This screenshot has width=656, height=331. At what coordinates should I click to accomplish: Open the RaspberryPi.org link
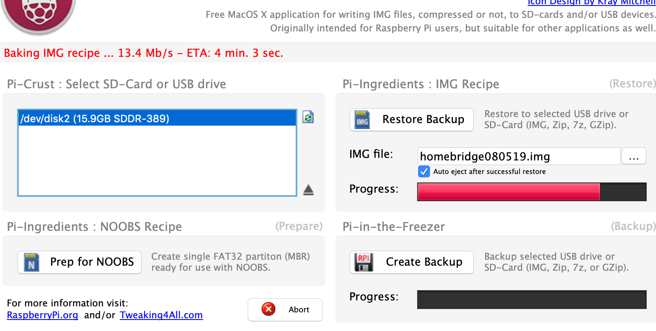point(42,315)
